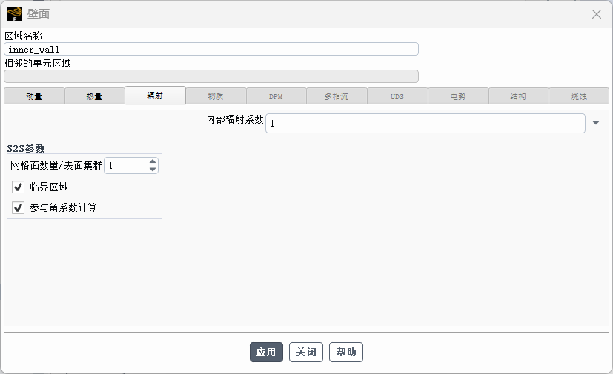This screenshot has width=613, height=374.
Task: Click the 关闭 button
Action: tap(306, 353)
